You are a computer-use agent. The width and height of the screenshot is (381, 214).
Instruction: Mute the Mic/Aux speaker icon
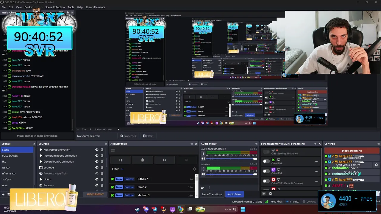coord(203,174)
